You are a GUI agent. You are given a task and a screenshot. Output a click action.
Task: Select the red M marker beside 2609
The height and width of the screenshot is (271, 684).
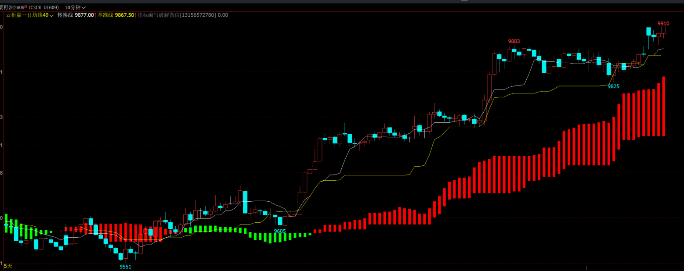pyautogui.click(x=26, y=7)
